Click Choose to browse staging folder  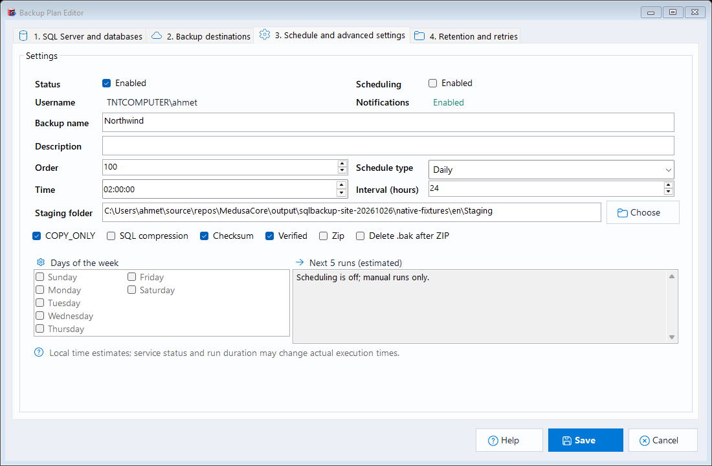click(643, 212)
